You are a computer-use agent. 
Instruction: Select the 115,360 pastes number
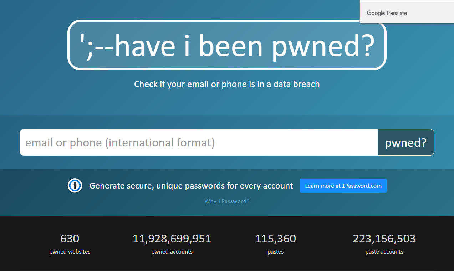point(276,239)
